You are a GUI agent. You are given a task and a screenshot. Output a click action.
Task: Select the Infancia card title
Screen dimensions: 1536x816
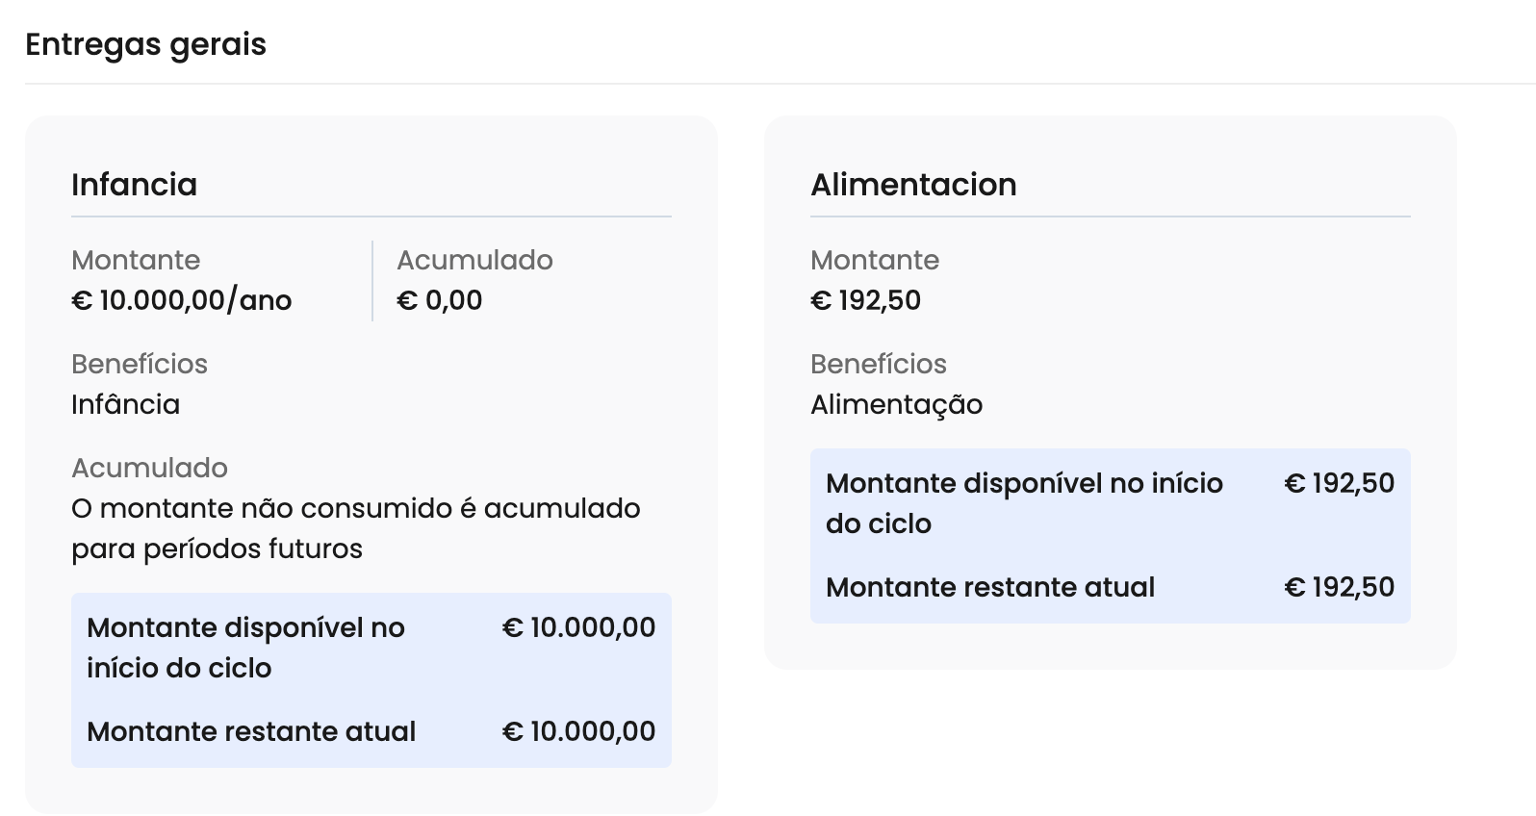[134, 184]
